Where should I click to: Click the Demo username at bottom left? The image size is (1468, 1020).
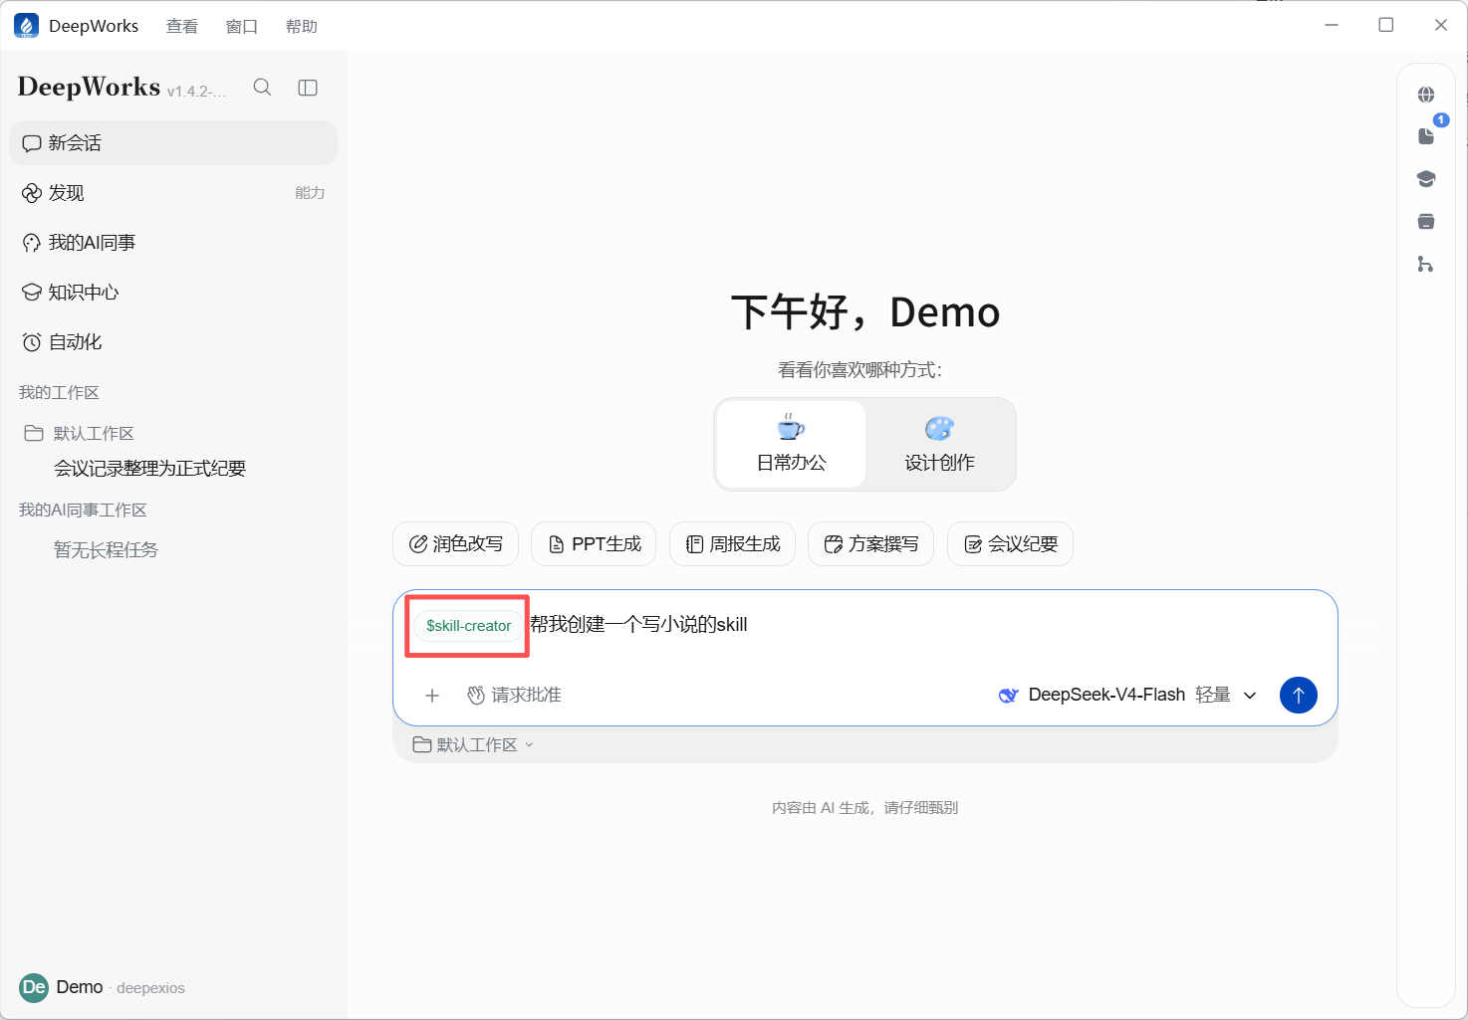[80, 987]
